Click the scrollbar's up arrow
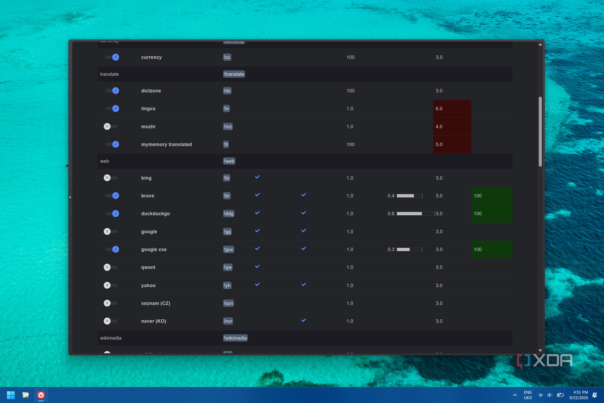 [x=540, y=44]
